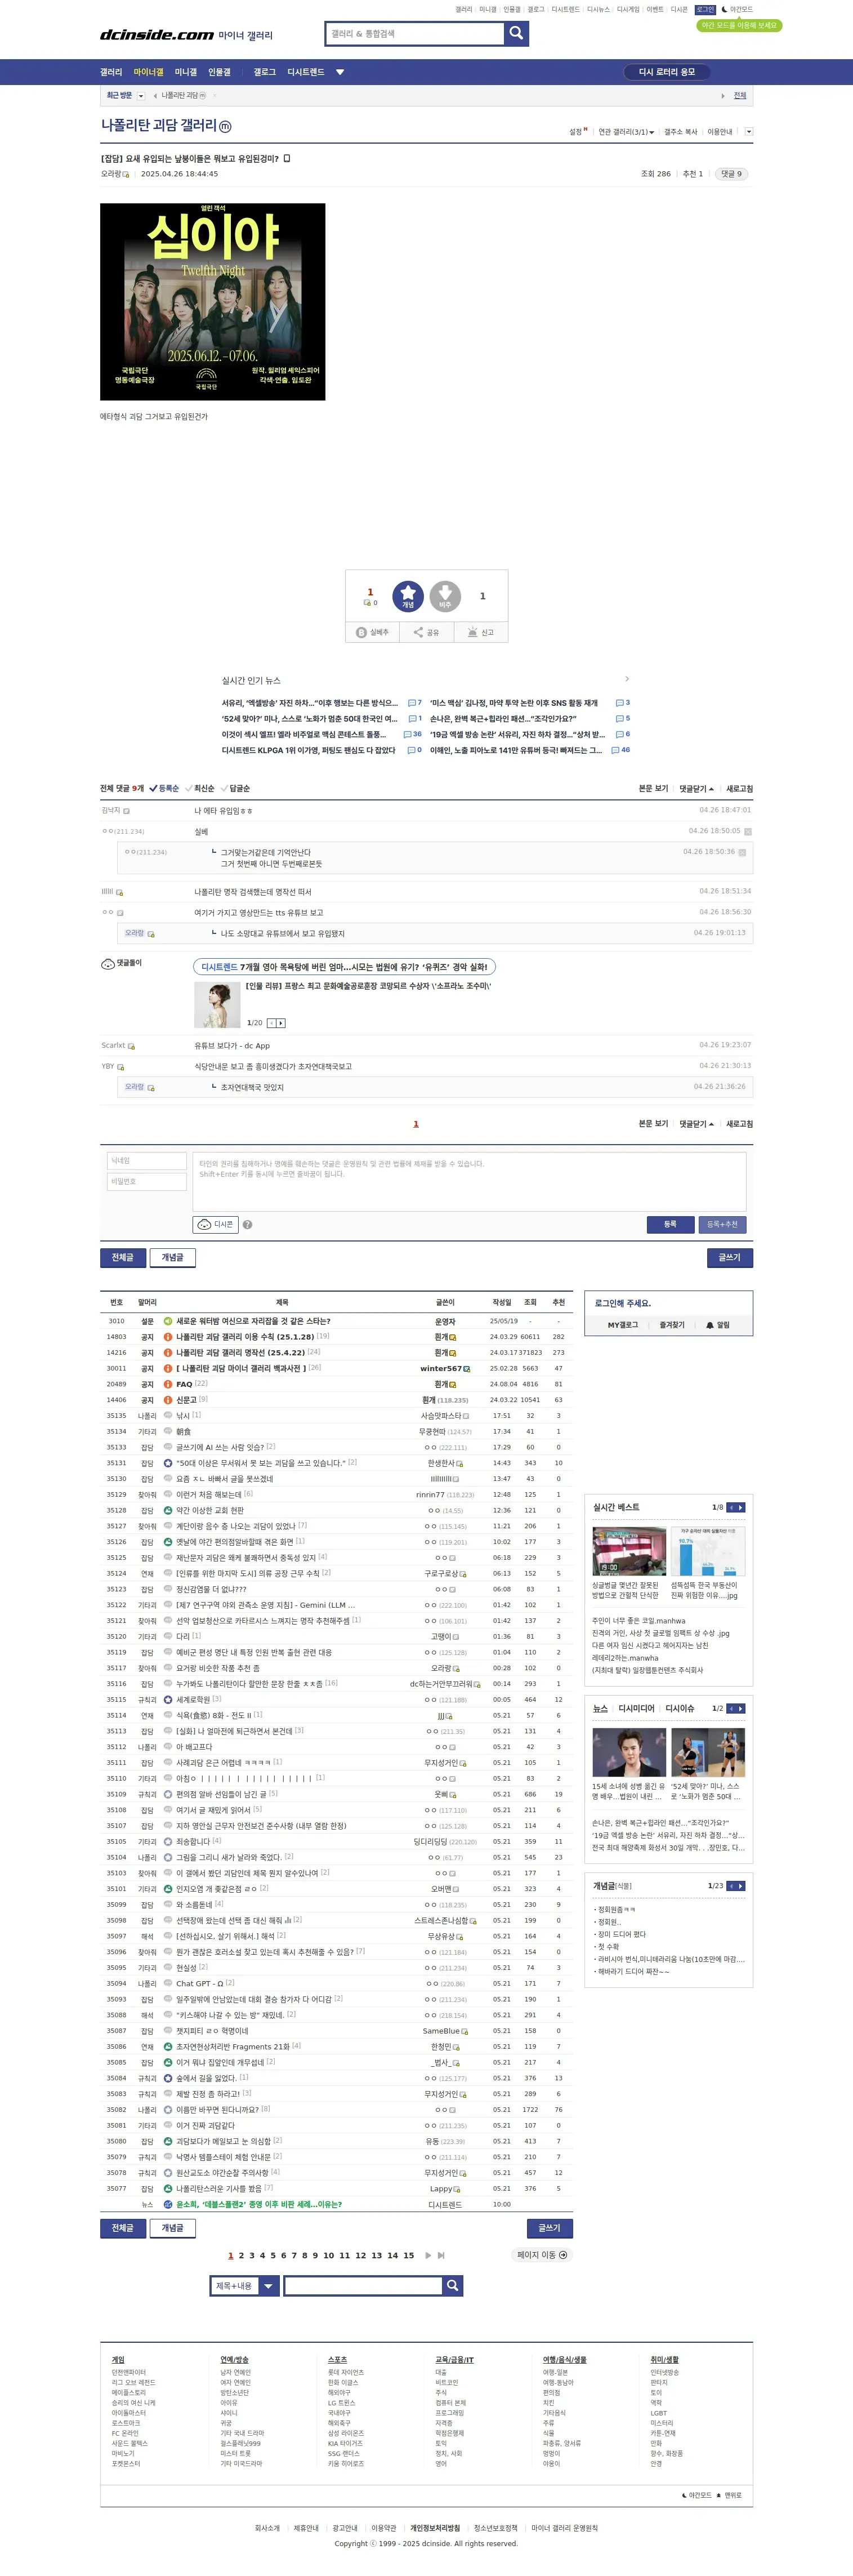The width and height of the screenshot is (853, 2576).
Task: Open the 디시콘 emoticon picker
Action: click(216, 1224)
